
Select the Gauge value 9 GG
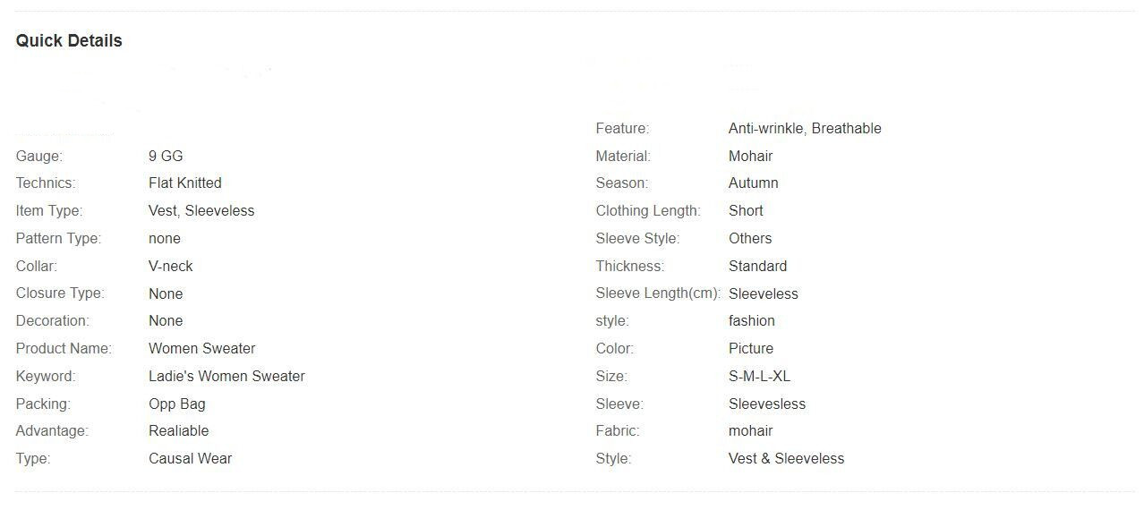coord(166,156)
